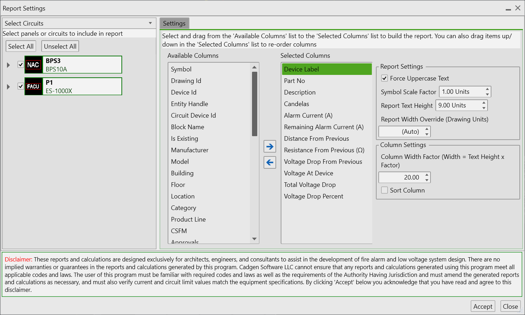Open the Select Circuits dropdown
525x315 pixels.
click(150, 23)
